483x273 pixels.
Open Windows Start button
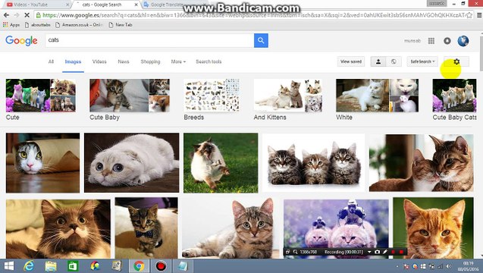[9, 266]
